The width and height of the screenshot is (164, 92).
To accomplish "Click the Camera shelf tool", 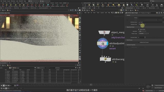I will [85, 5].
